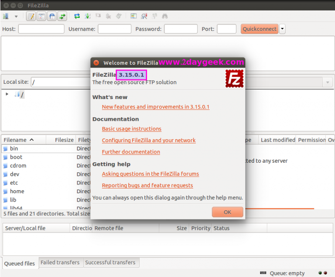Select the dev directory
The height and width of the screenshot is (277, 335).
pos(14,174)
